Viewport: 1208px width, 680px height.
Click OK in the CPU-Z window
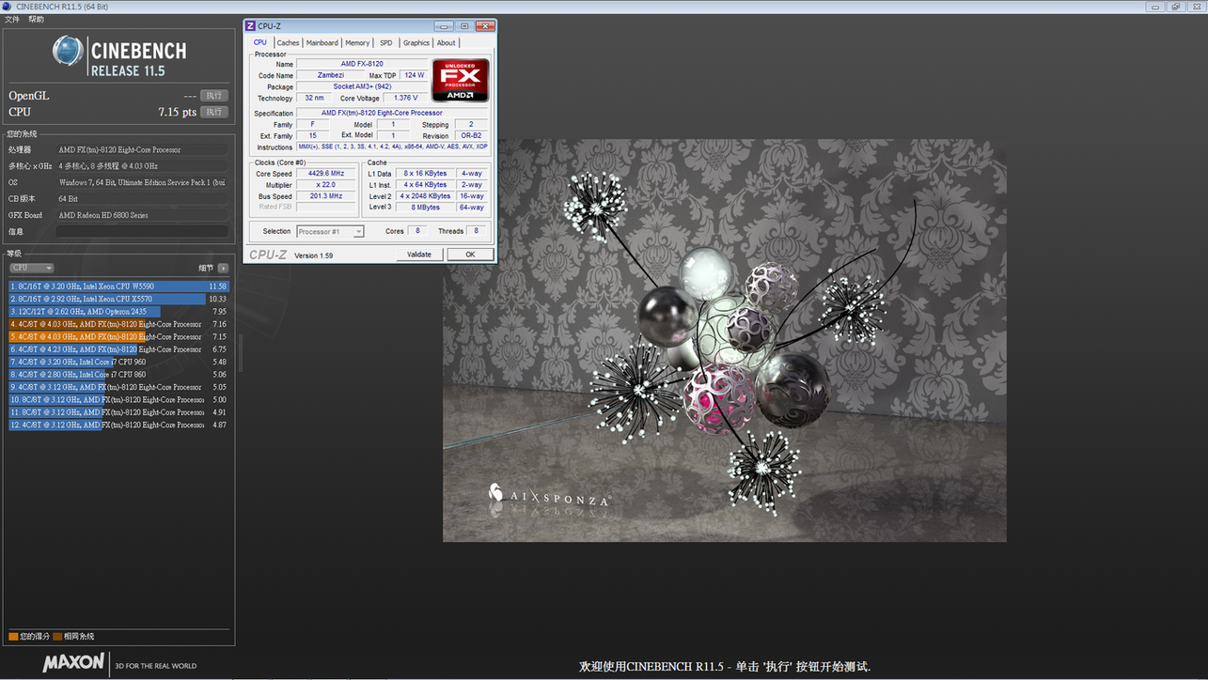[470, 255]
